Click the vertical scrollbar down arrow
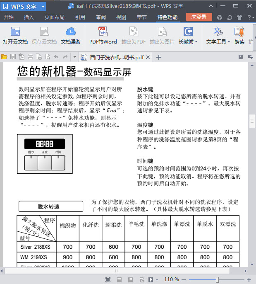This screenshot has width=256, height=284. (x=252, y=265)
